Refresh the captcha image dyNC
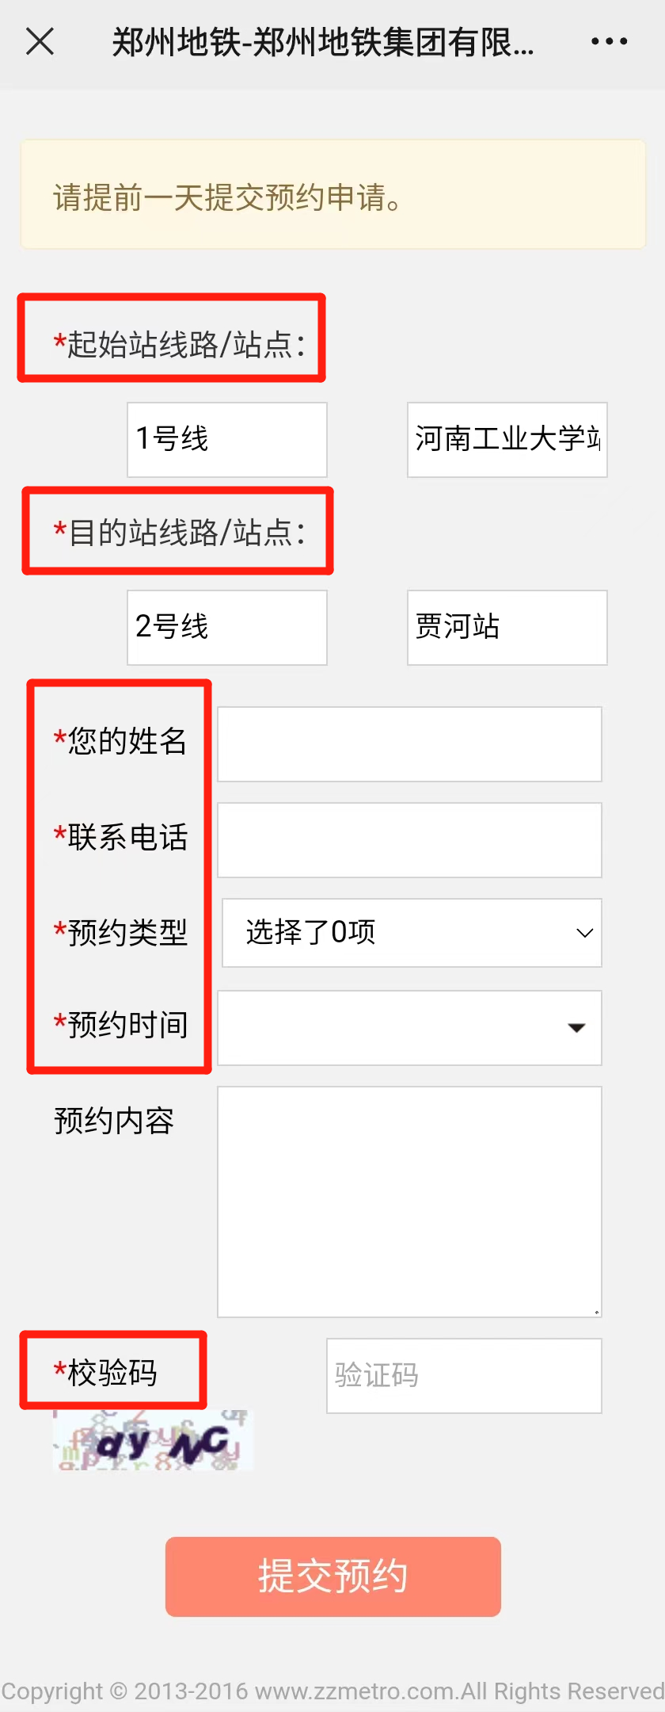Viewport: 665px width, 1712px height. coord(153,1440)
